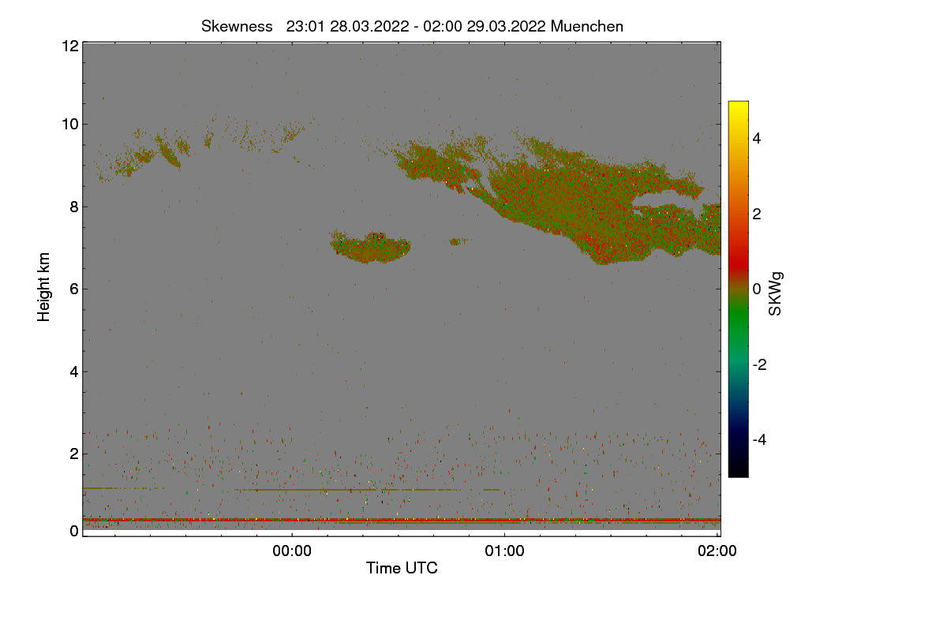
Task: Click the '00:00' time tick label
Action: (x=292, y=552)
